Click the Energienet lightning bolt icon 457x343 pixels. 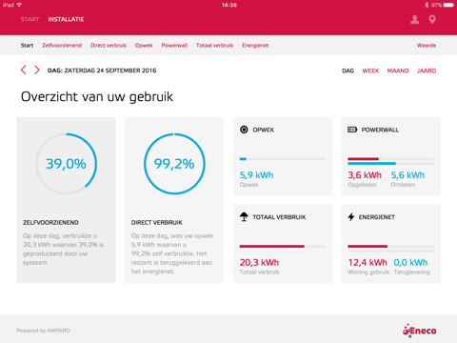(x=351, y=217)
